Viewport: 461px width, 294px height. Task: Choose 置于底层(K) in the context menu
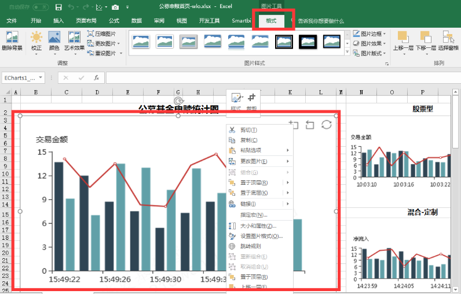coord(260,193)
